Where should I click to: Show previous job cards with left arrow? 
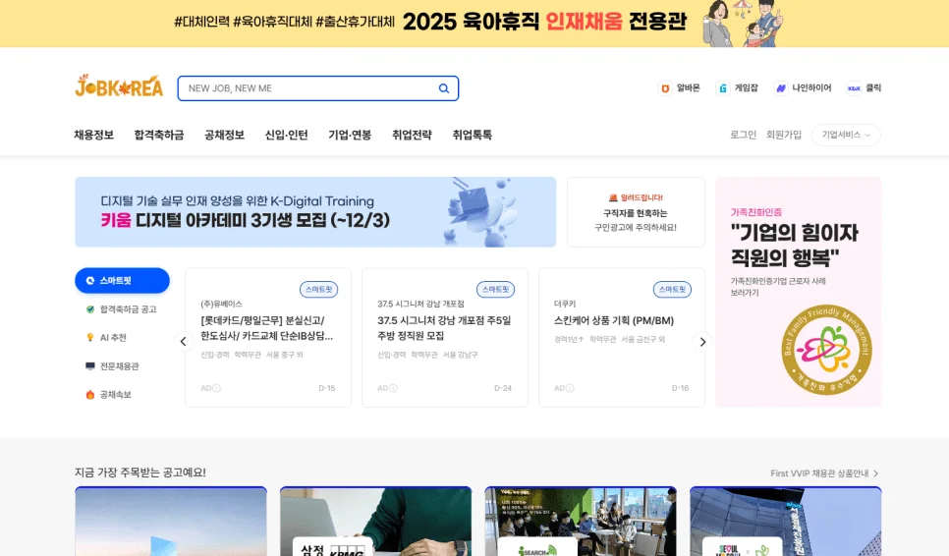point(183,342)
